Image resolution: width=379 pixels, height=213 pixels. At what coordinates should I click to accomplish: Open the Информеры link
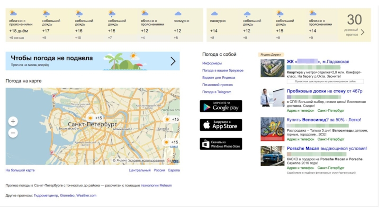pyautogui.click(x=212, y=63)
